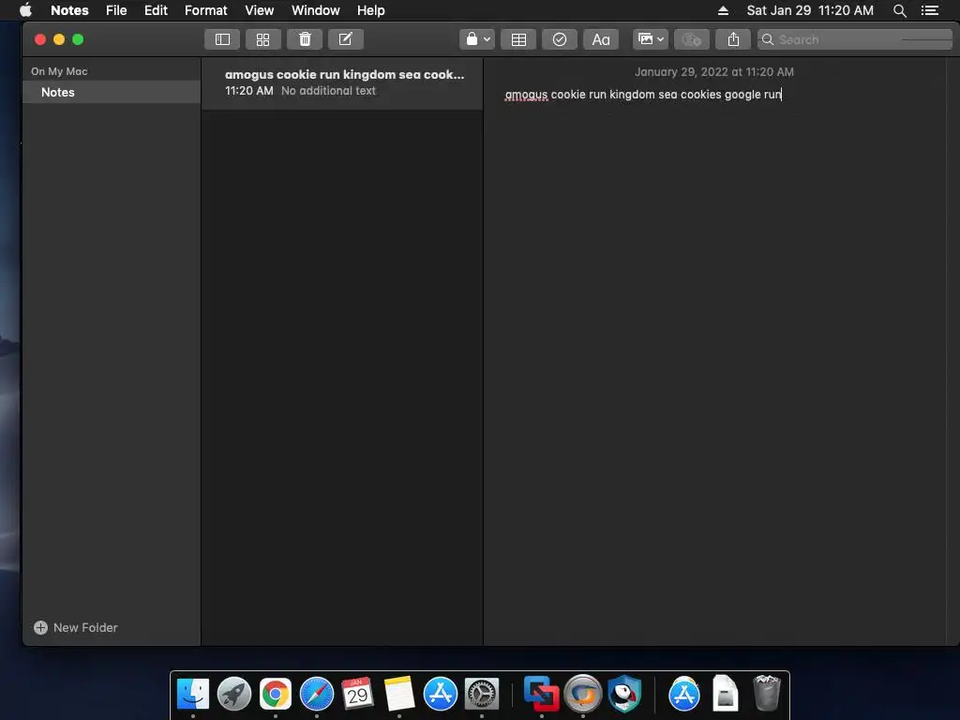The width and height of the screenshot is (960, 720).
Task: Open the share note button
Action: coord(733,39)
